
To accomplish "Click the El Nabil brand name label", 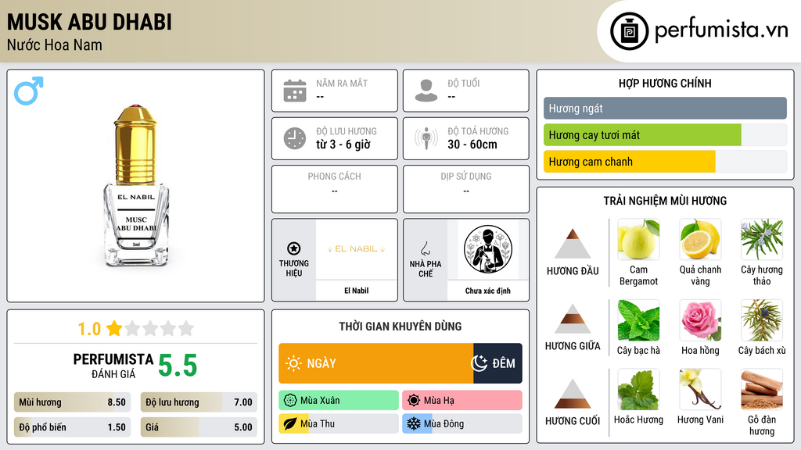I will 357,291.
